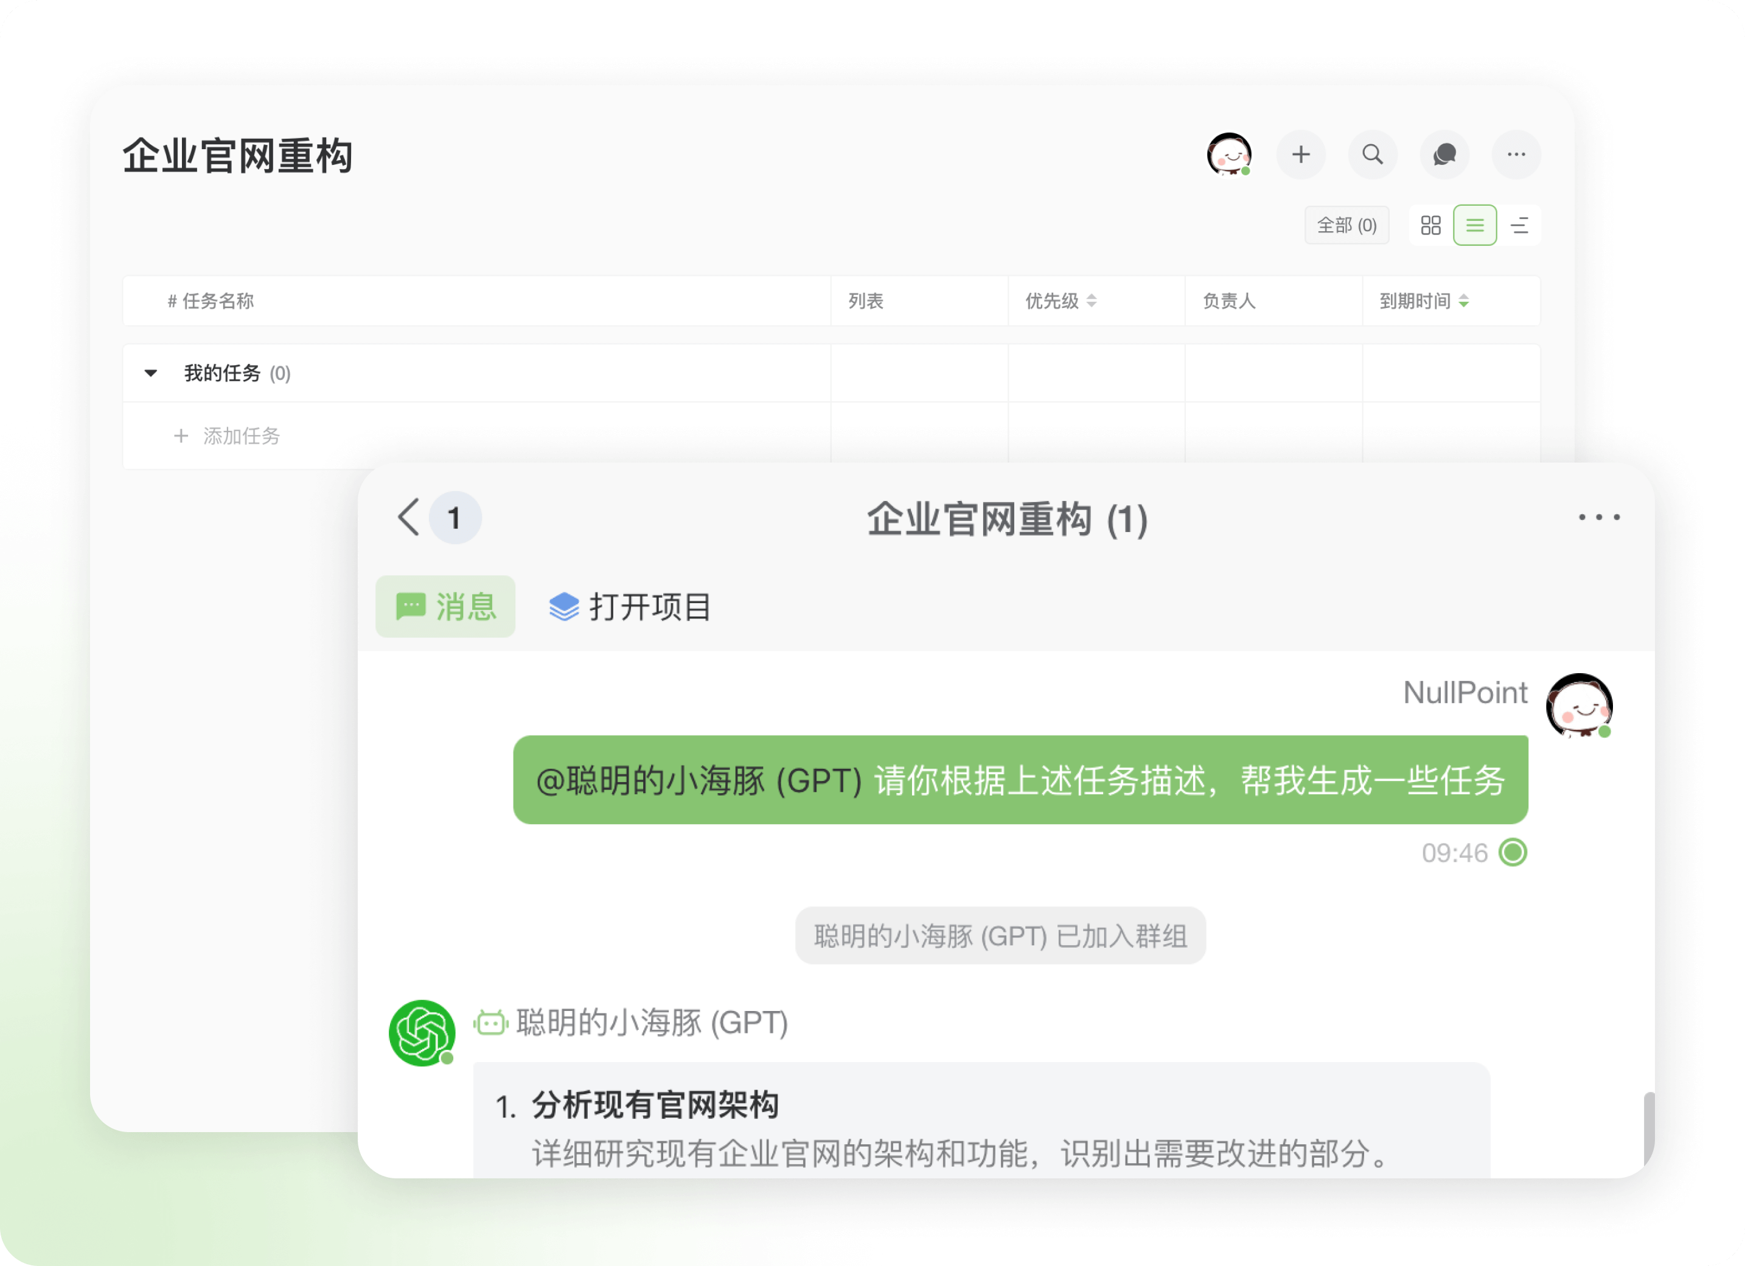Open the 到期时间 column sort dropdown
Screen dimensions: 1745x1266
(1463, 301)
